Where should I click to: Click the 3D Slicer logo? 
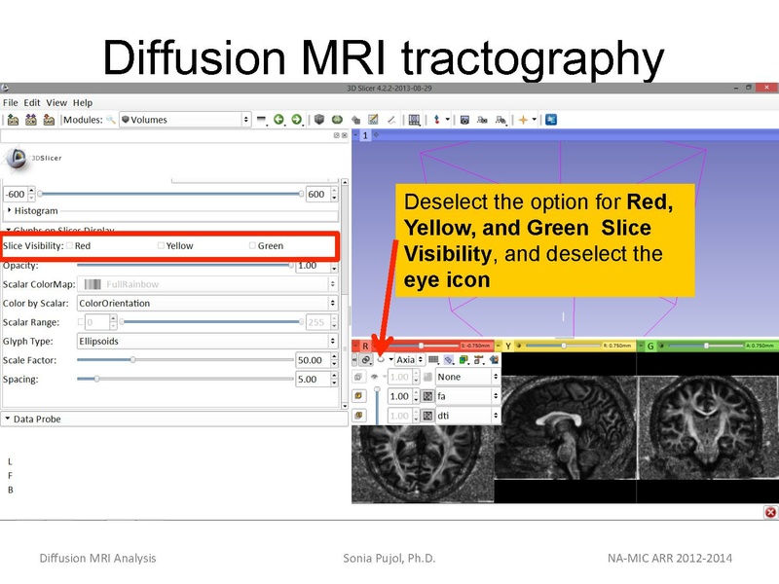(x=32, y=159)
